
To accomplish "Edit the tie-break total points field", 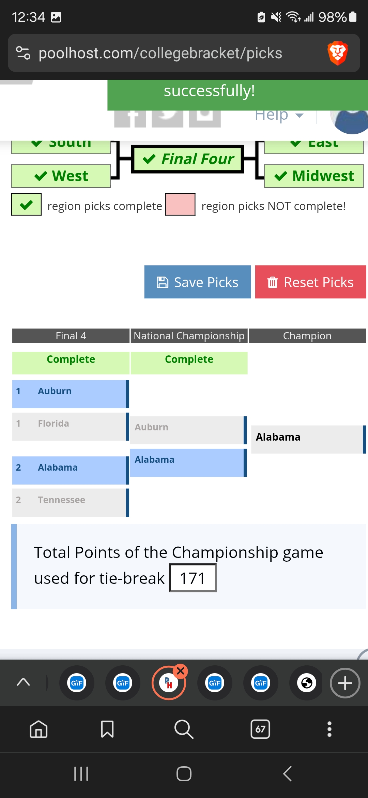I will coord(193,578).
